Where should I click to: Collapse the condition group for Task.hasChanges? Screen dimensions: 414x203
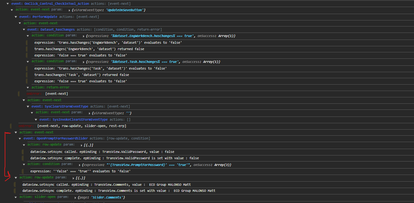point(28,61)
